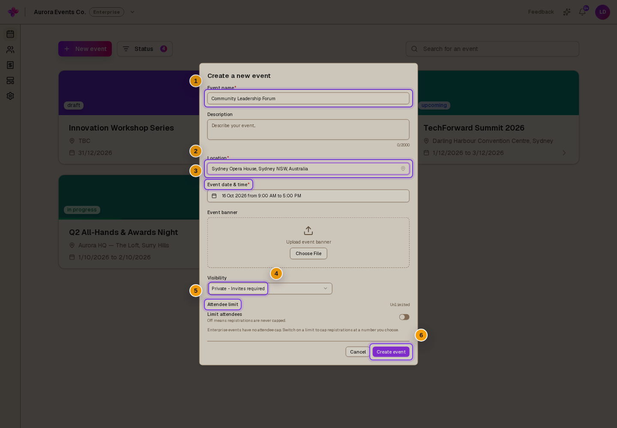The width and height of the screenshot is (617, 428).
Task: Click the Create event button
Action: click(391, 352)
